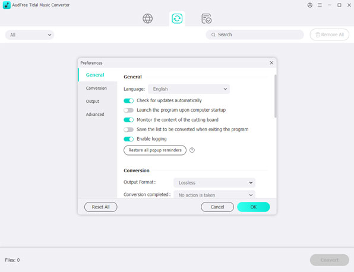
Task: Click the AudFree app logo
Action: (x=7, y=5)
